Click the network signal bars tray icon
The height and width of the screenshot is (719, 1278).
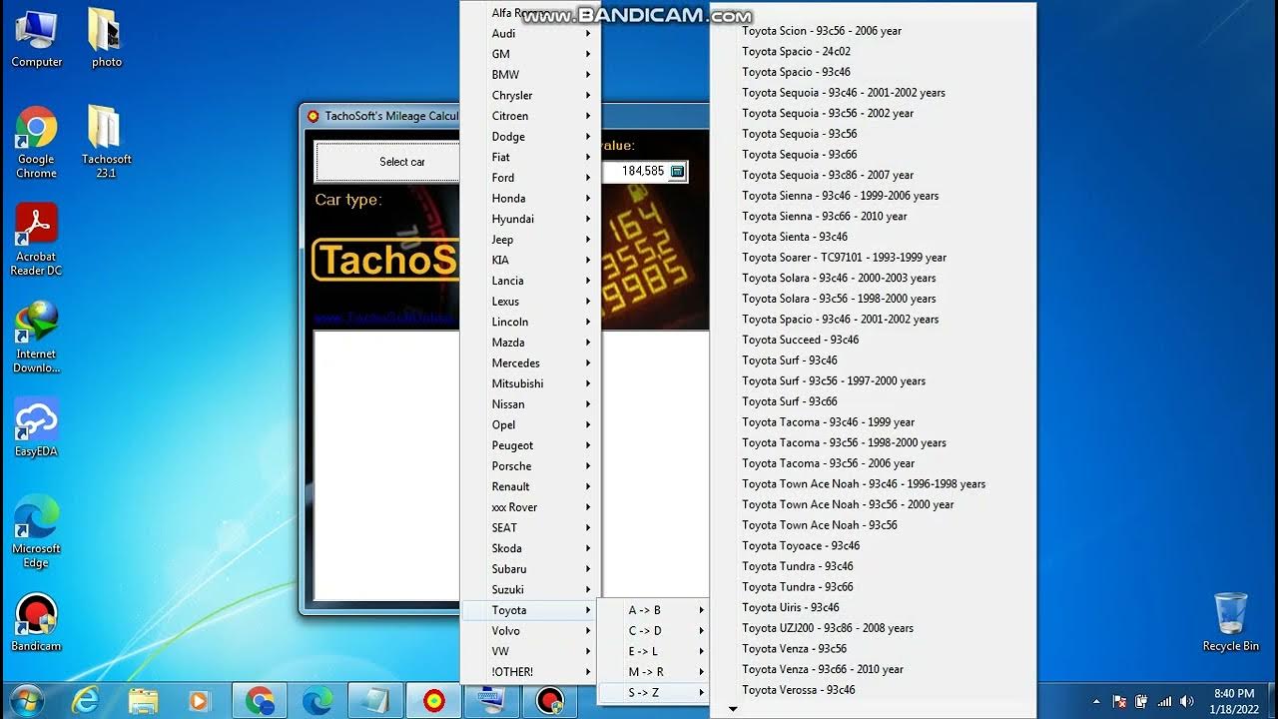click(1163, 701)
